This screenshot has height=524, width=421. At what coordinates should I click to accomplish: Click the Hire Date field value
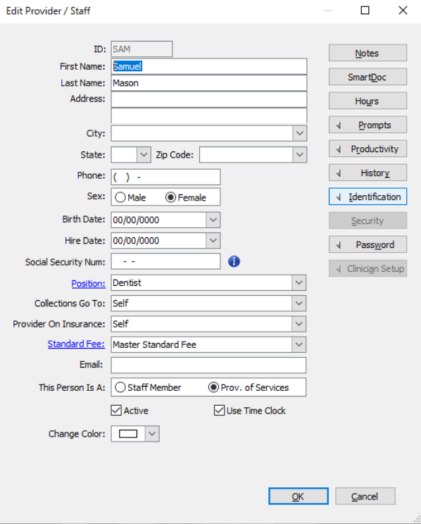click(158, 241)
